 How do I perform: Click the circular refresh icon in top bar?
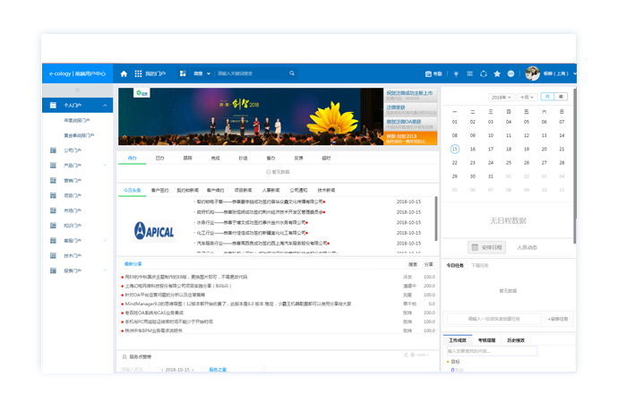click(x=484, y=73)
